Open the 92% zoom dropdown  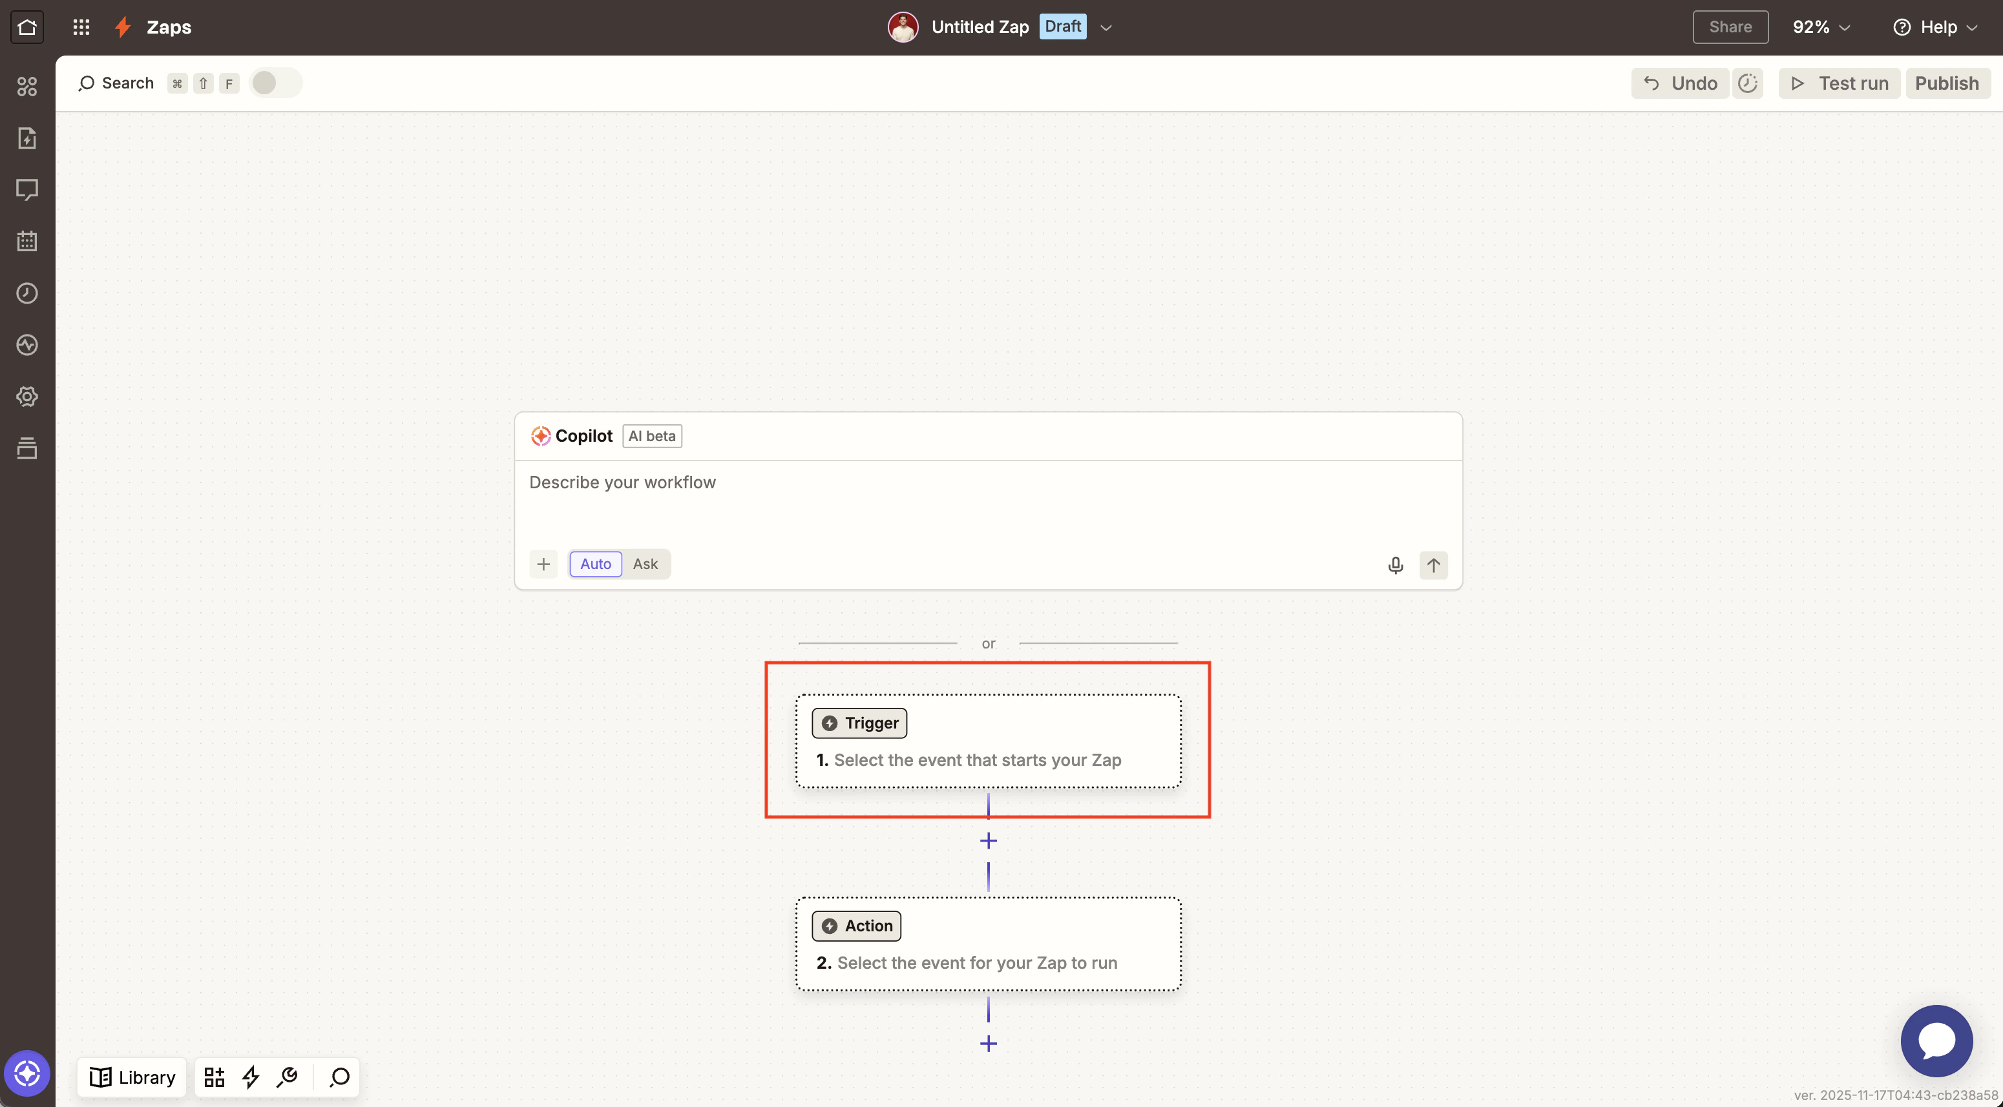pyautogui.click(x=1821, y=27)
